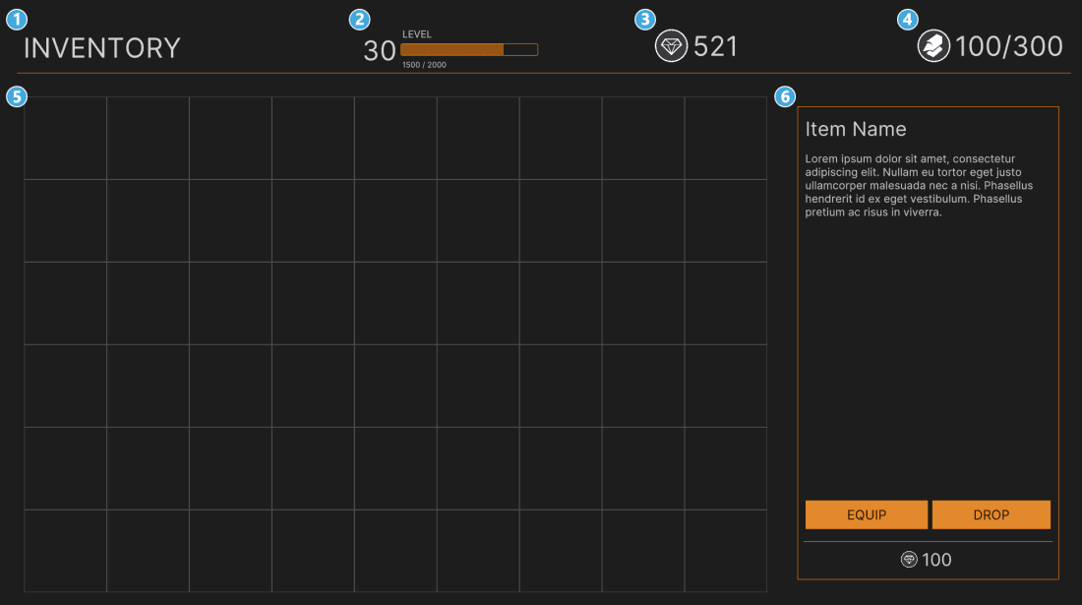Click numbered badge 2 above the LEVEL bar

[x=360, y=18]
